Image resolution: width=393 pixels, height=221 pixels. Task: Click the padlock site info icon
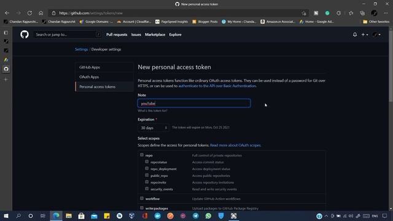(53, 13)
